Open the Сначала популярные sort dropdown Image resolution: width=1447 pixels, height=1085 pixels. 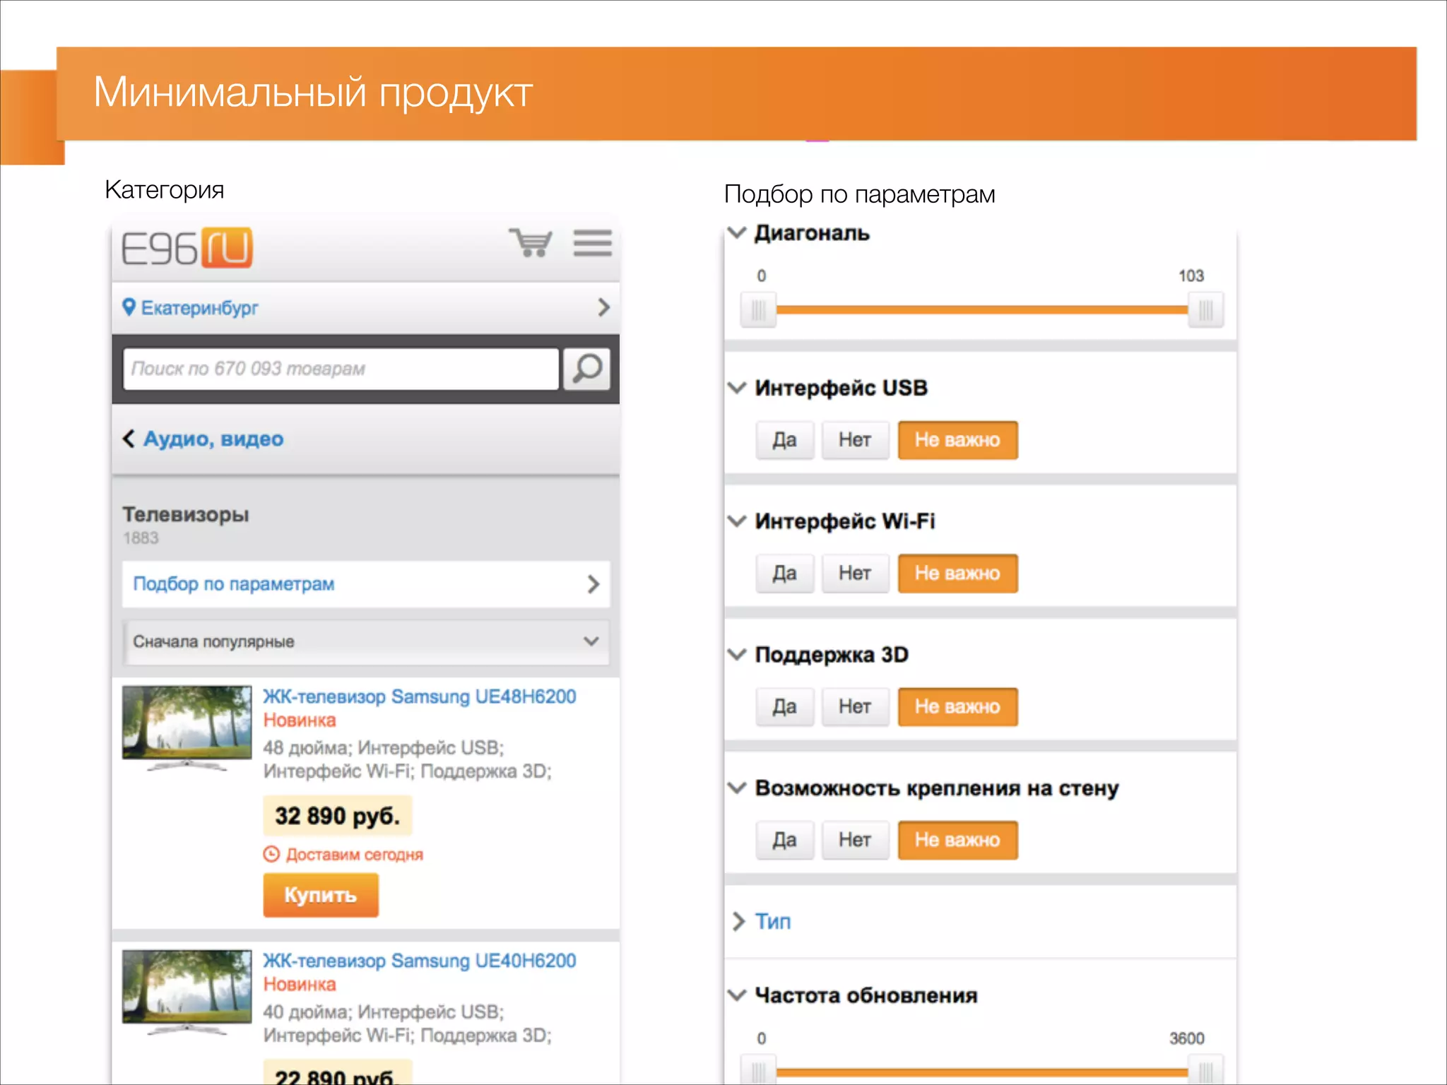[x=366, y=641]
